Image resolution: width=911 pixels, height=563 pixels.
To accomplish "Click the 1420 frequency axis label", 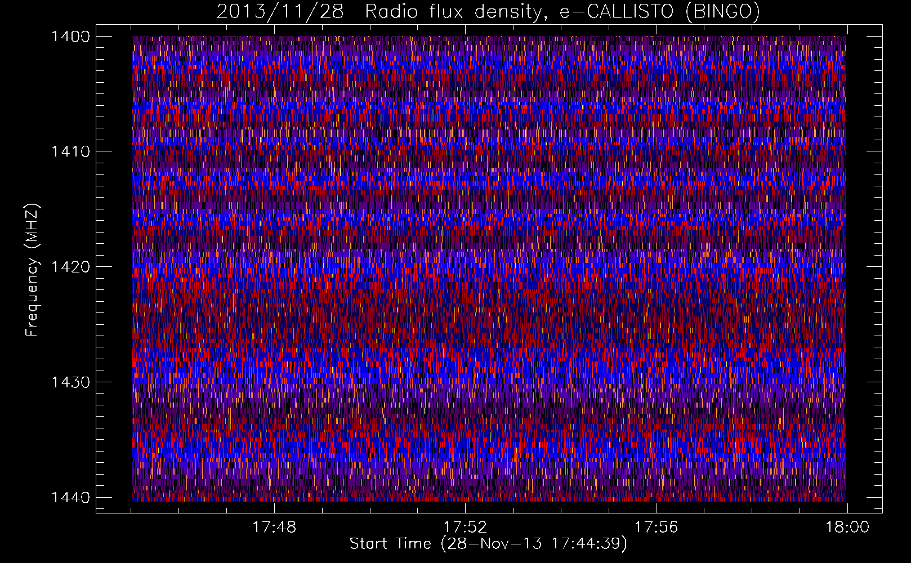I will tap(71, 267).
